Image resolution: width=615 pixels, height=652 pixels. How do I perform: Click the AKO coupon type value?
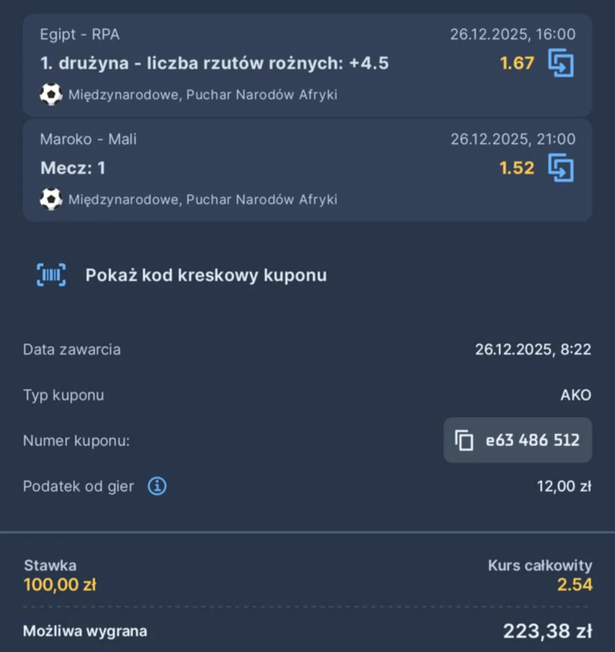pos(576,395)
